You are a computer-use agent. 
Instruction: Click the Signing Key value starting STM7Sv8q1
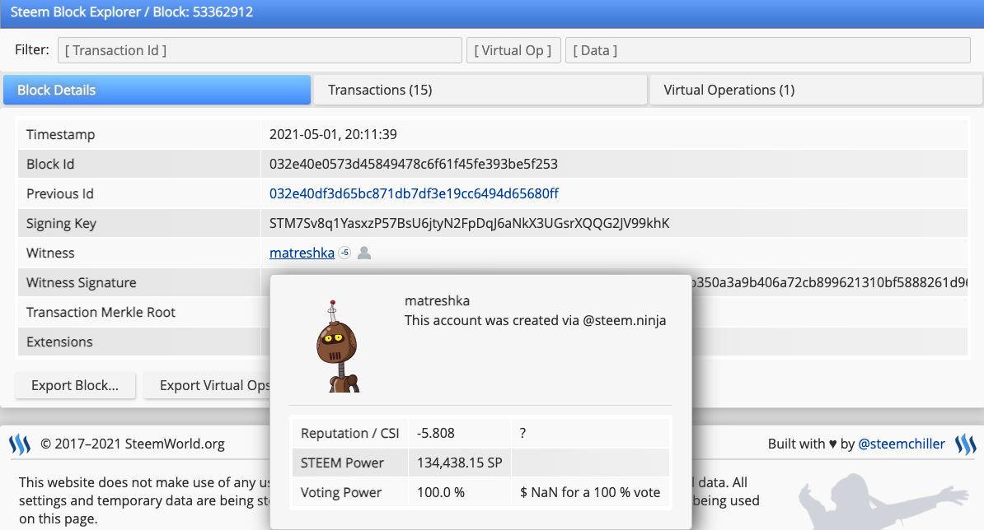click(x=470, y=224)
